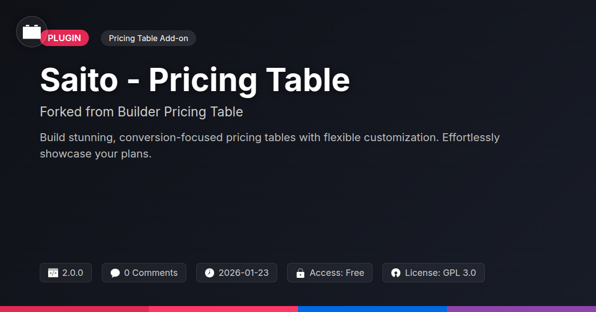
Task: Click the Access: Free label
Action: coord(337,273)
